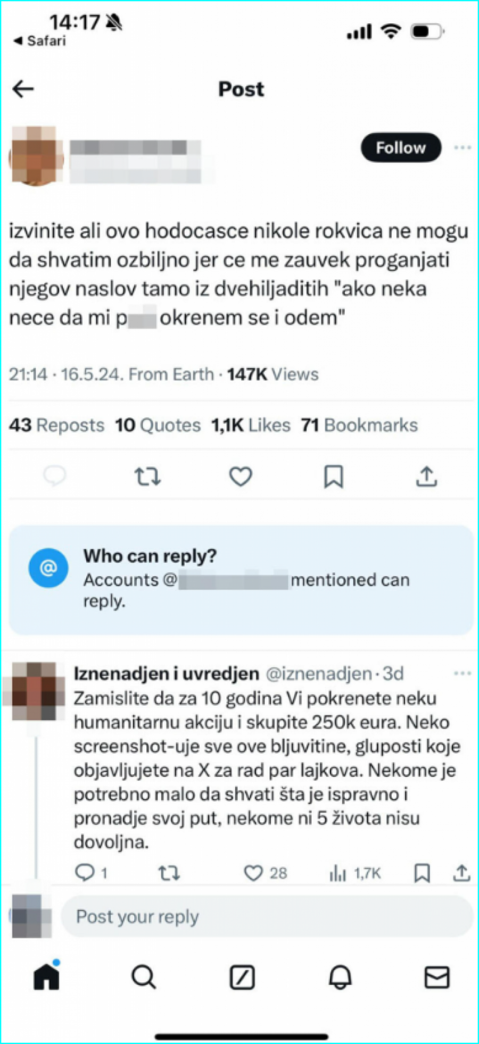Open the Search tab
Viewport: 479px width, 1044px height.
coord(144,976)
